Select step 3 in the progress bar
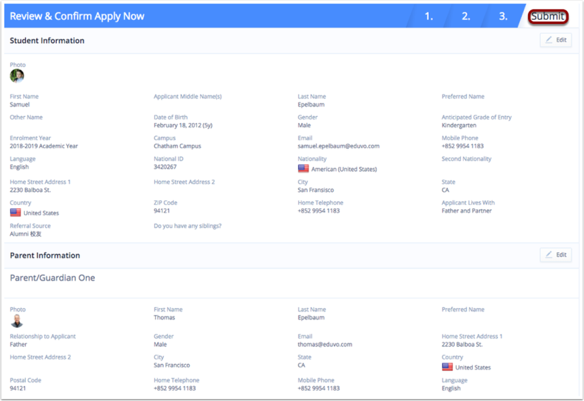584x401 pixels. pyautogui.click(x=501, y=16)
